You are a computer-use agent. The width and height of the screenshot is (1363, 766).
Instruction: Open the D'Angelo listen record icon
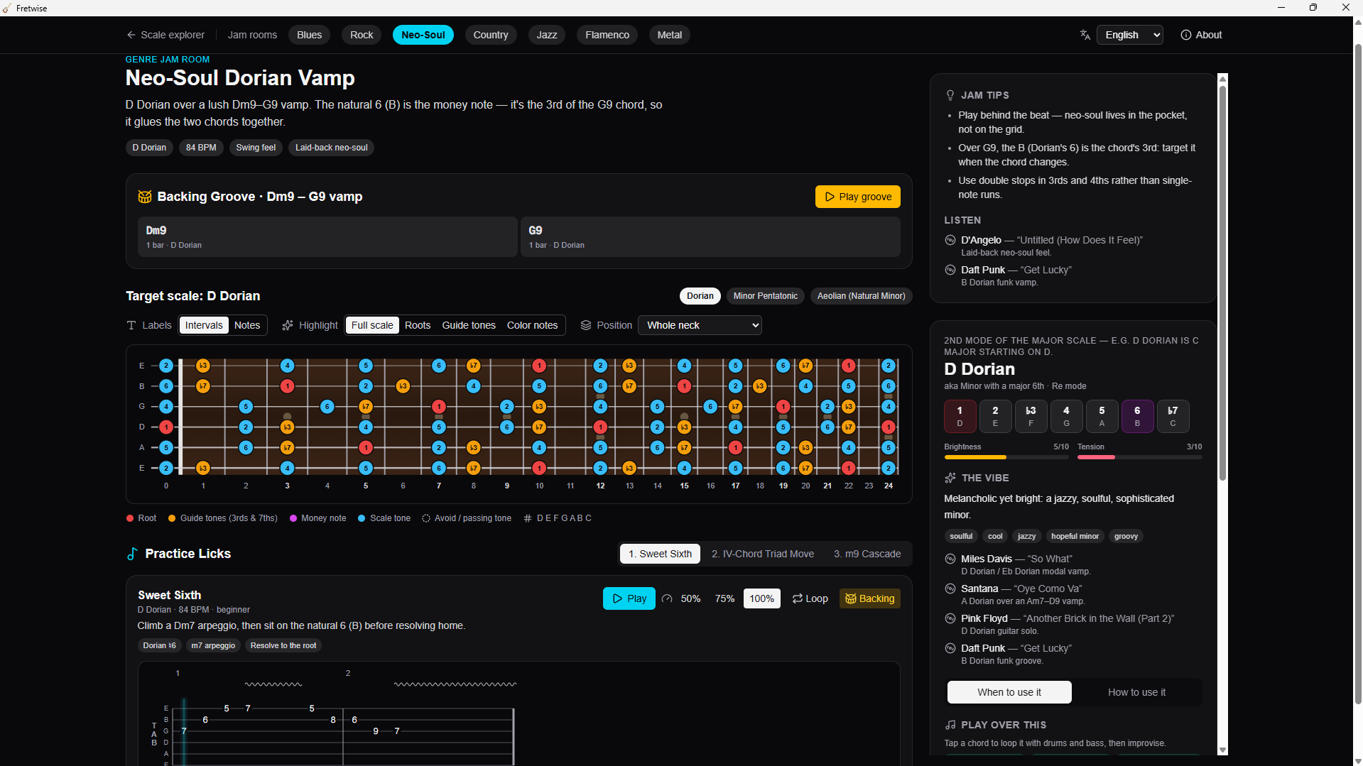click(x=950, y=240)
